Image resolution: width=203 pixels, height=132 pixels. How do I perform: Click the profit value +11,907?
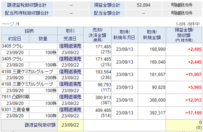click(193, 75)
